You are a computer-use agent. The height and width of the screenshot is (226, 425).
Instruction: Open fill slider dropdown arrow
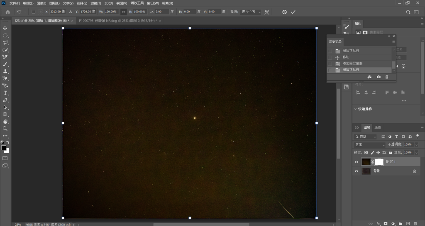coord(417,153)
